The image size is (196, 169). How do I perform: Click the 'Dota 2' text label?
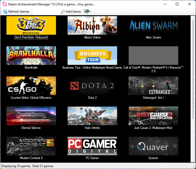point(92,98)
